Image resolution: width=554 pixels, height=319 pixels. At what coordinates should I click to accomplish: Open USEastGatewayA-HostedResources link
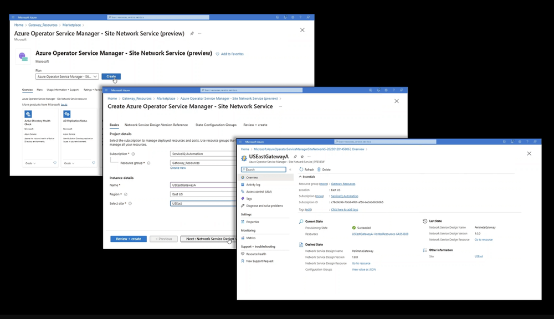click(x=380, y=234)
